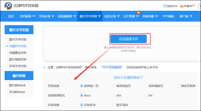
Task: Open 图片文字识别 sidebar item
Action: (x=18, y=39)
